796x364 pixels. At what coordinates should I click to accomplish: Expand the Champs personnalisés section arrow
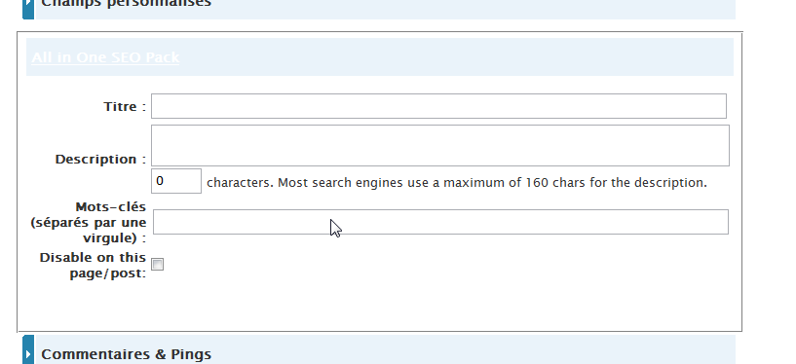pyautogui.click(x=28, y=7)
